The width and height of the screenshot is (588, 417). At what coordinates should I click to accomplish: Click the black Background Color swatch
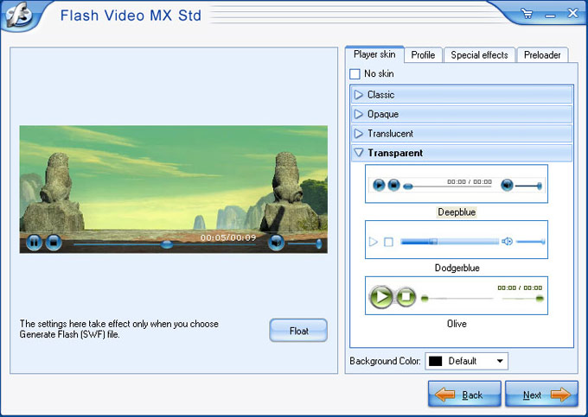pos(435,361)
